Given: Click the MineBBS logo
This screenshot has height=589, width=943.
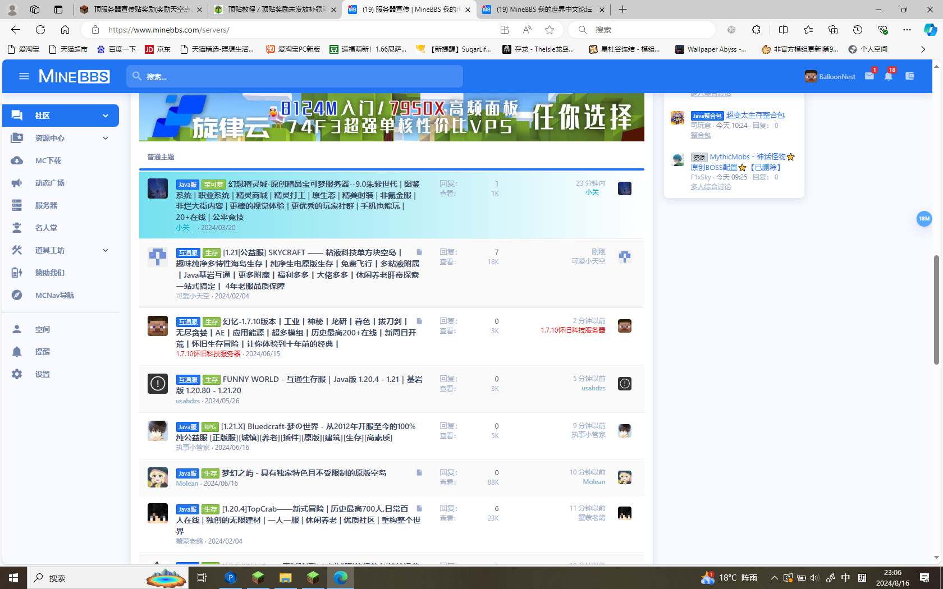Looking at the screenshot, I should coord(74,76).
